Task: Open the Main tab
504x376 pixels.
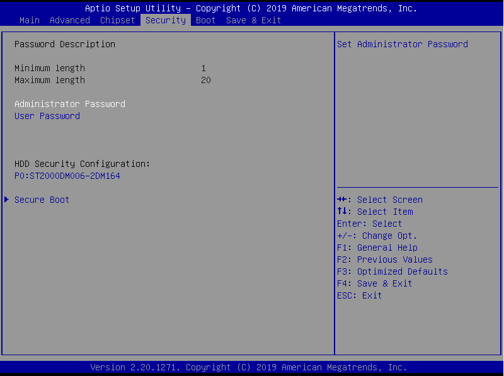Action: pyautogui.click(x=29, y=20)
